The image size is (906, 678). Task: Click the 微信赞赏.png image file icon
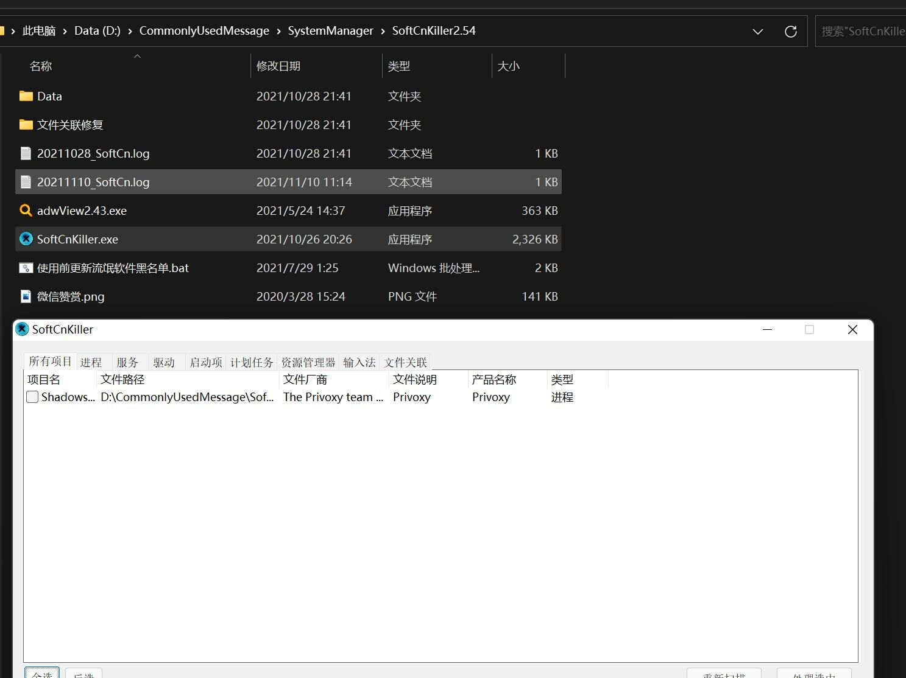tap(26, 296)
